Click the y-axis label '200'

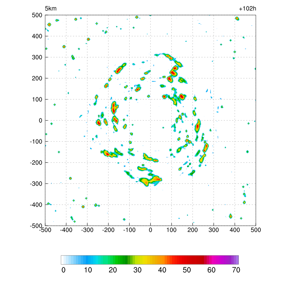pos(37,78)
